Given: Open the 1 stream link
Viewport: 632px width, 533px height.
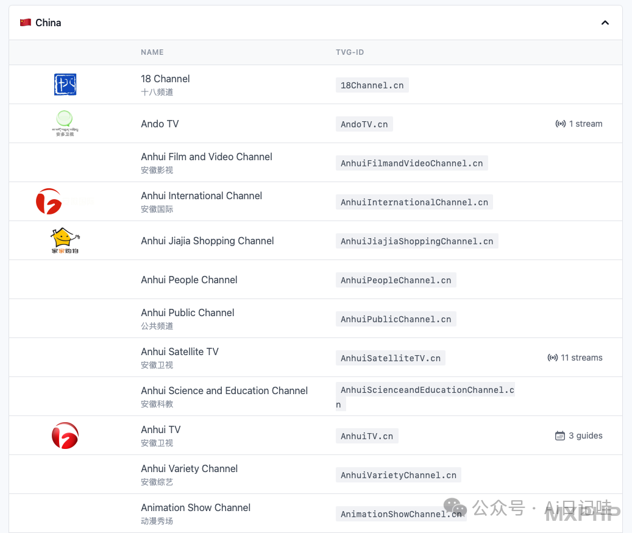Looking at the screenshot, I should click(579, 124).
